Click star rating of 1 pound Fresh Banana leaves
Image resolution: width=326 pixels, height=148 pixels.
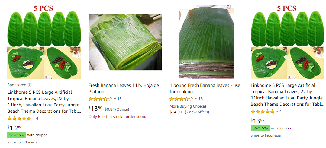click(x=181, y=99)
